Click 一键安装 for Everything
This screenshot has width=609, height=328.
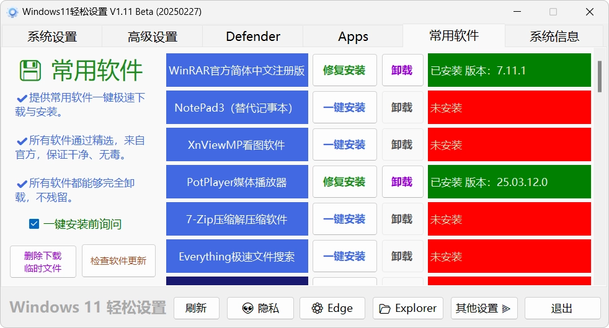point(345,257)
